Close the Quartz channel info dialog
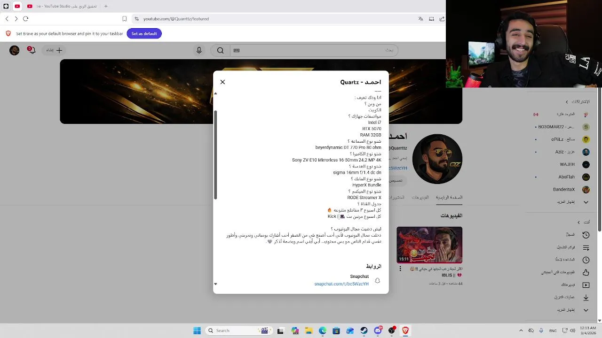The image size is (602, 338). point(222,82)
